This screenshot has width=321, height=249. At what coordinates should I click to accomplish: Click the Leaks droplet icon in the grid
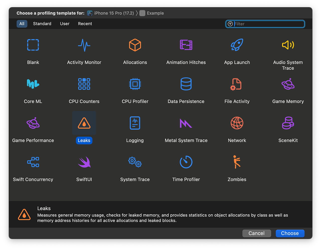click(84, 123)
